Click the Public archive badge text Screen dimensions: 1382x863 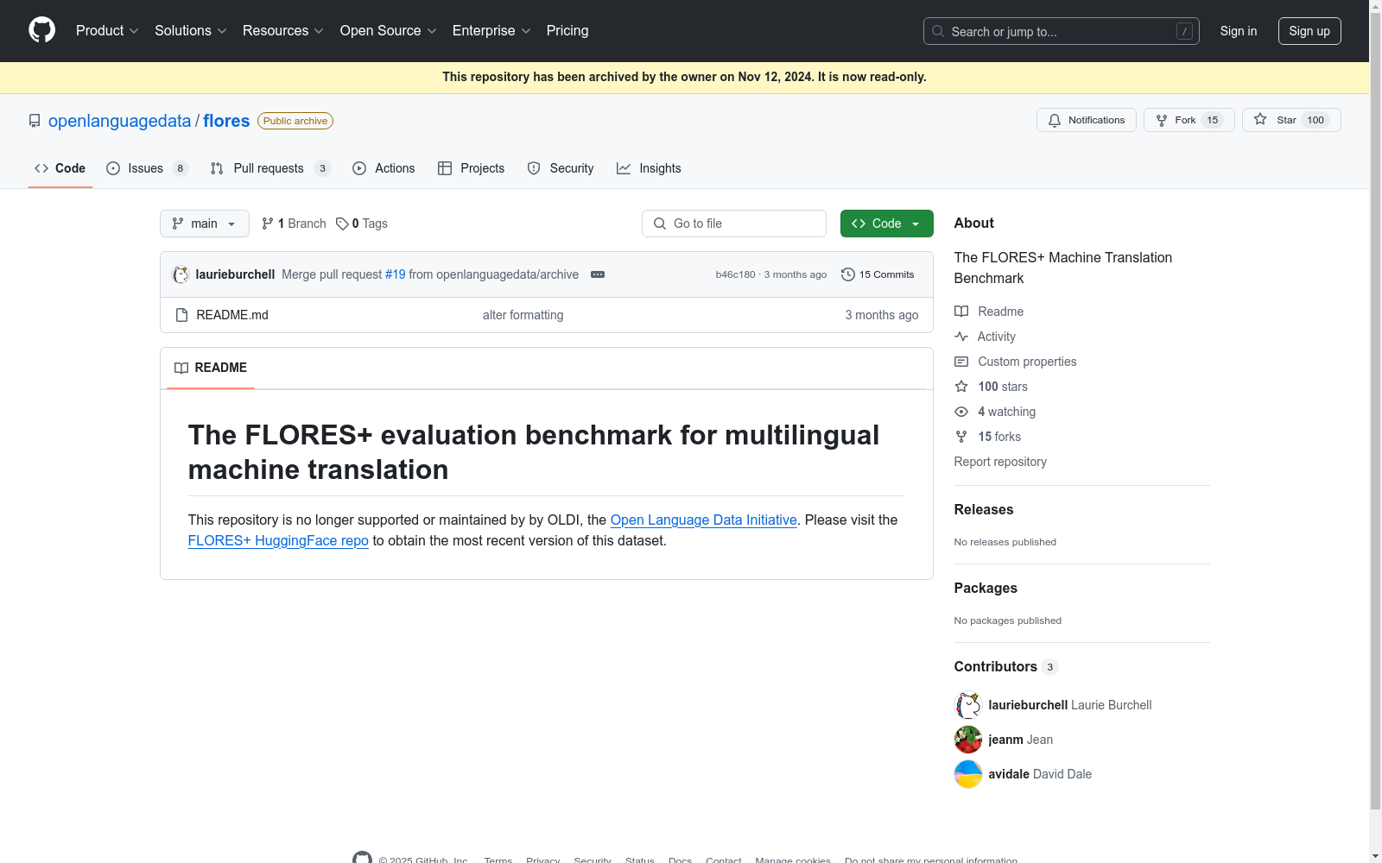tap(295, 121)
